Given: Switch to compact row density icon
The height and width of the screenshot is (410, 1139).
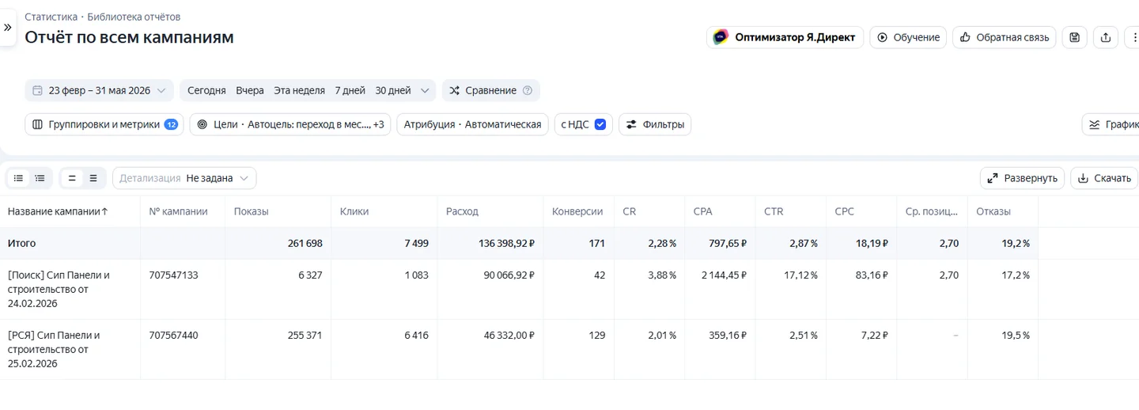Looking at the screenshot, I should tap(72, 178).
